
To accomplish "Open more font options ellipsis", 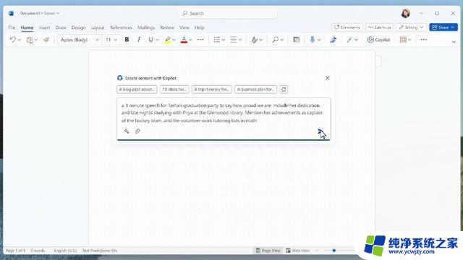I will click(x=200, y=40).
